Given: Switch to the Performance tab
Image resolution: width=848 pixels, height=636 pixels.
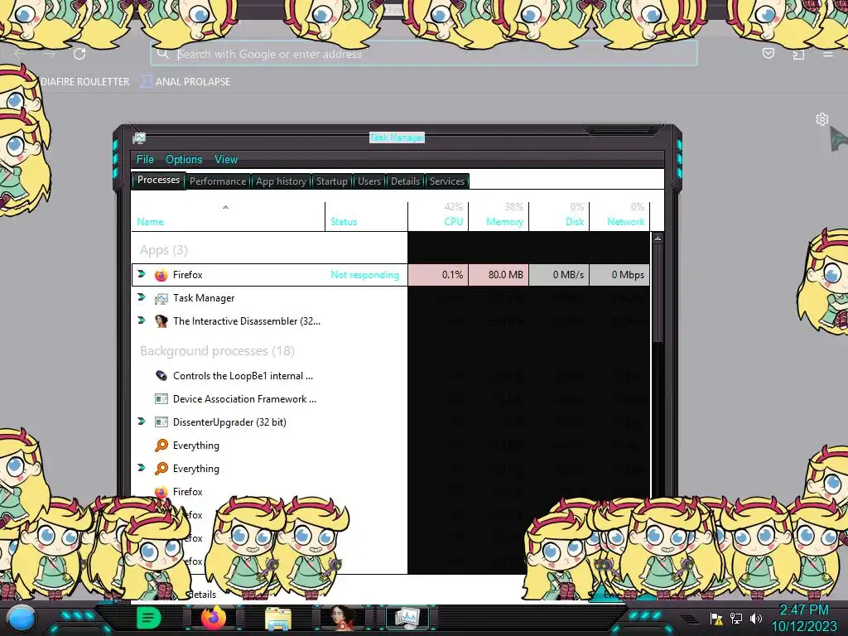Looking at the screenshot, I should [218, 181].
